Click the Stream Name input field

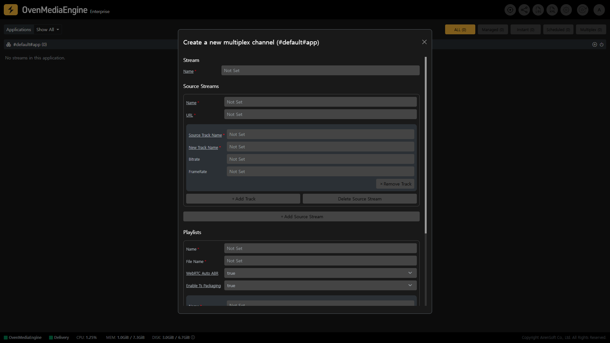(x=320, y=71)
